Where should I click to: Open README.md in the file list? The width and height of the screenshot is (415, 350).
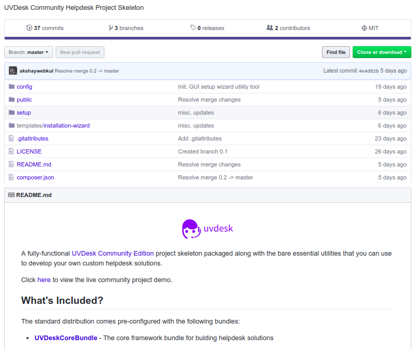(x=34, y=164)
